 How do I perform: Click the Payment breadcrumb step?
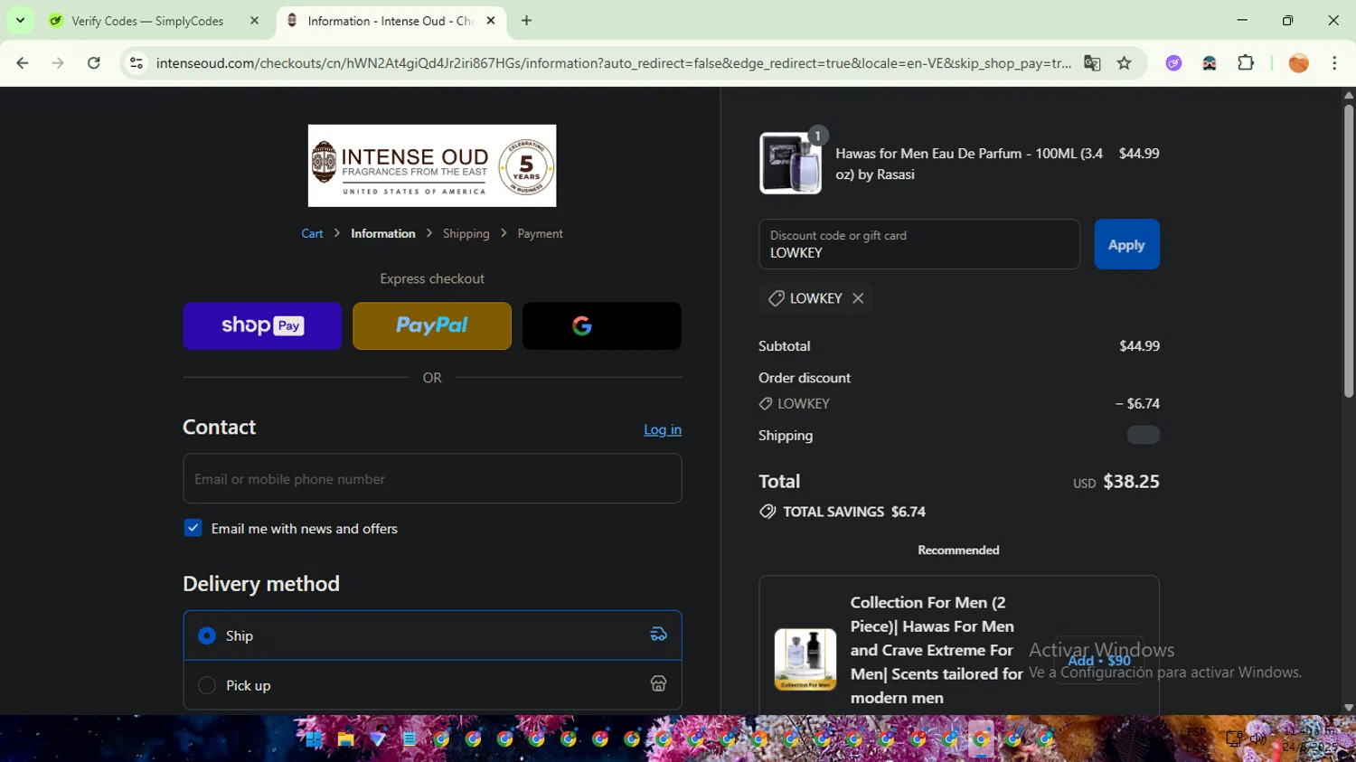540,233
